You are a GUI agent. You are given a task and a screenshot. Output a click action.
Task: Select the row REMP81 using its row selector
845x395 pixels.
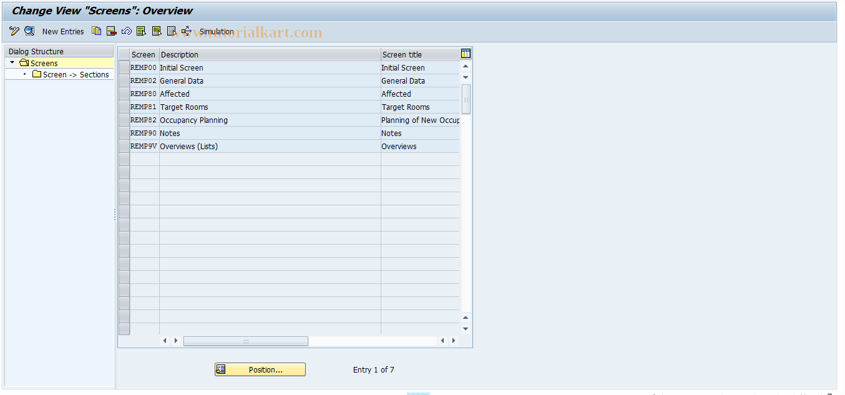pos(124,107)
